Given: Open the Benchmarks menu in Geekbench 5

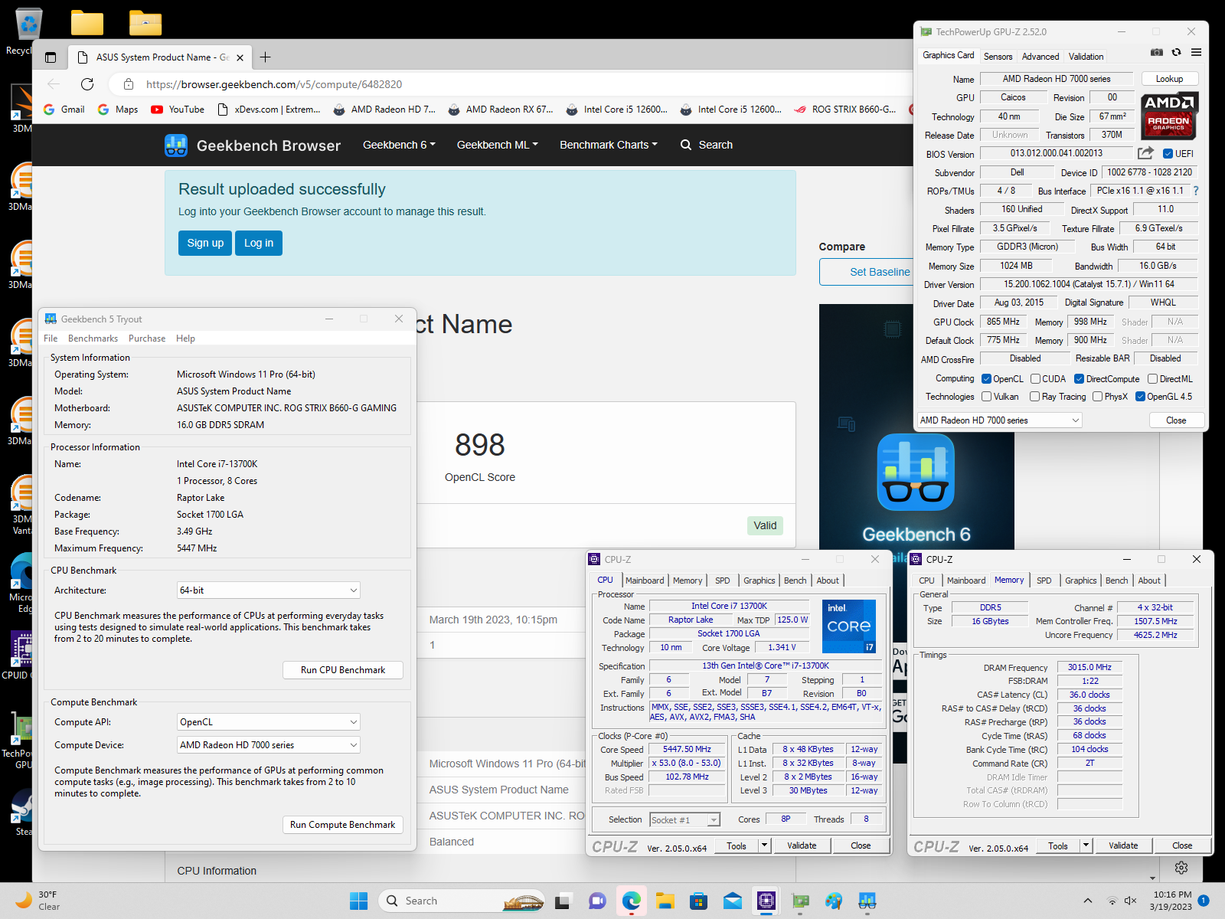Looking at the screenshot, I should pyautogui.click(x=93, y=338).
